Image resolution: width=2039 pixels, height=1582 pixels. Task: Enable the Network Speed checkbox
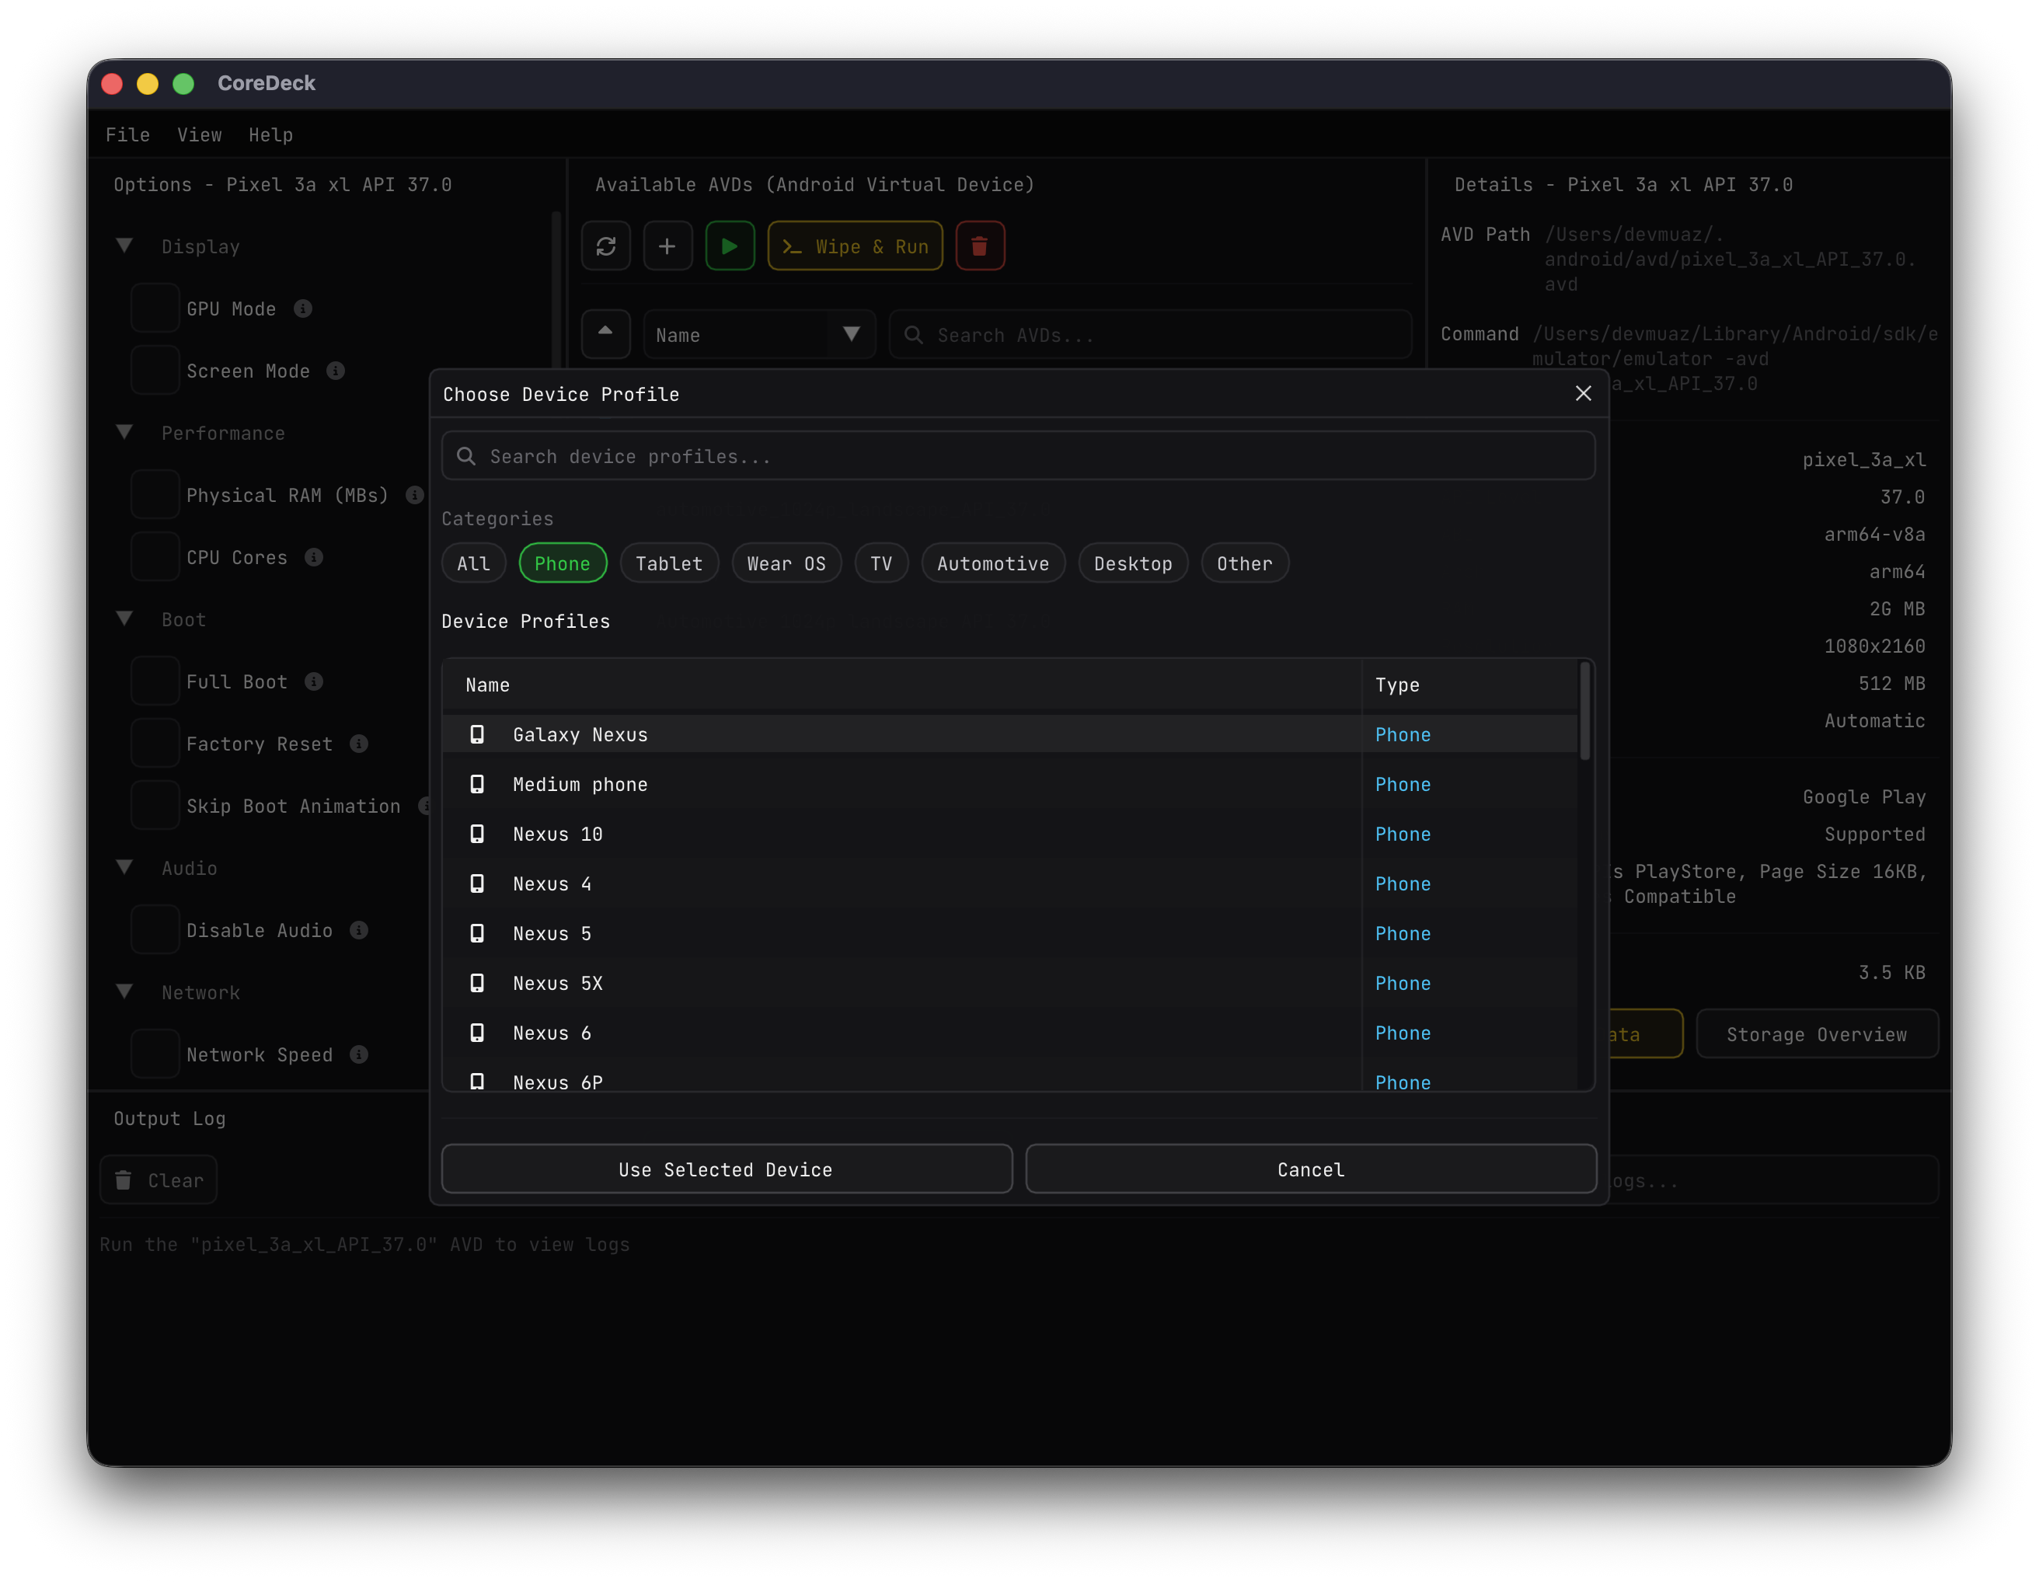[x=155, y=1054]
